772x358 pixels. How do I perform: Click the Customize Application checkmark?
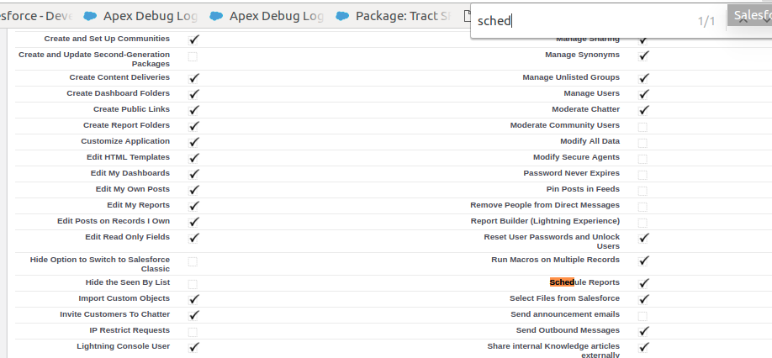[x=193, y=142]
